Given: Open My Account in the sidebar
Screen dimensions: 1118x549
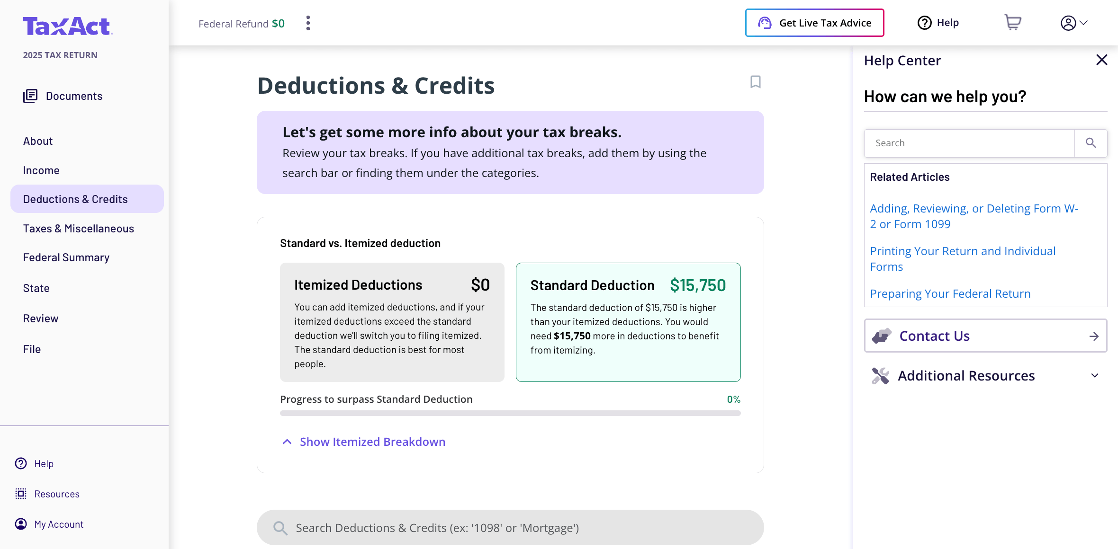Looking at the screenshot, I should pos(58,524).
